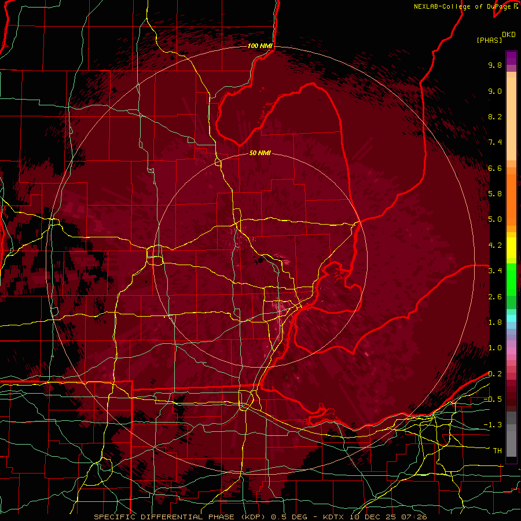
Task: Pick the cyan band on the color scale
Action: 511,318
